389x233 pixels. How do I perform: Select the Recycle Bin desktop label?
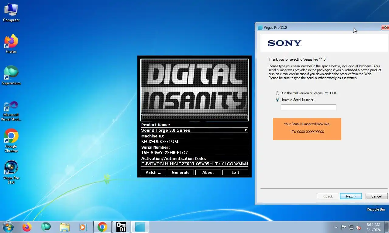click(376, 209)
